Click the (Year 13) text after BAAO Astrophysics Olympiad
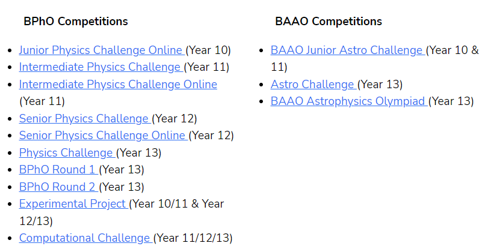 click(451, 101)
